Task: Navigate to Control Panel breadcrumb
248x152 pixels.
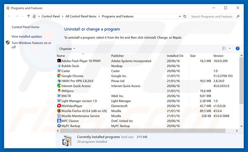Action: [51, 16]
